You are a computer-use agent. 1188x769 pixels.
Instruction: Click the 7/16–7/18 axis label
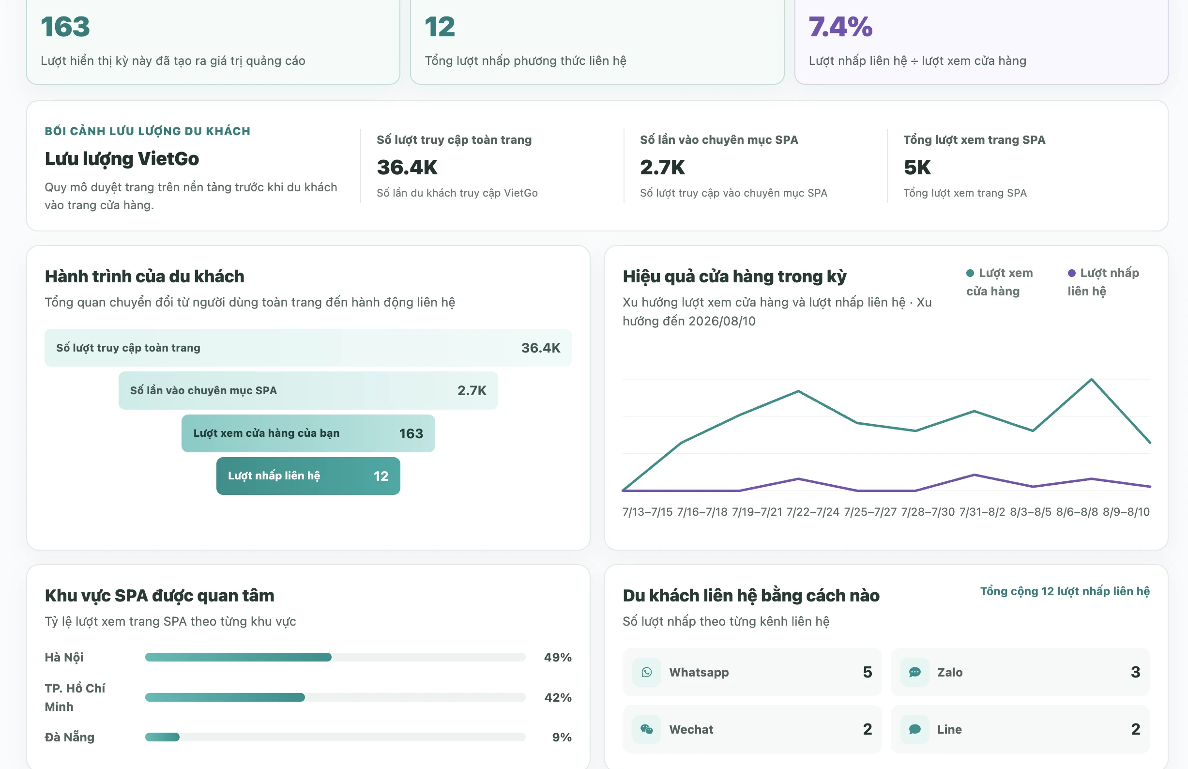(702, 512)
